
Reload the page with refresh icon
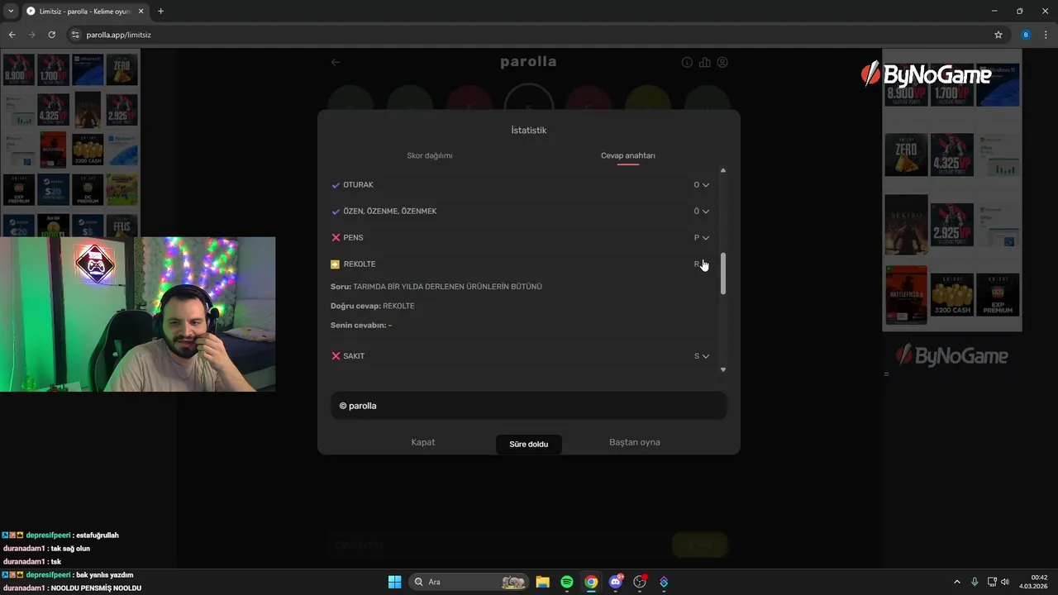51,35
